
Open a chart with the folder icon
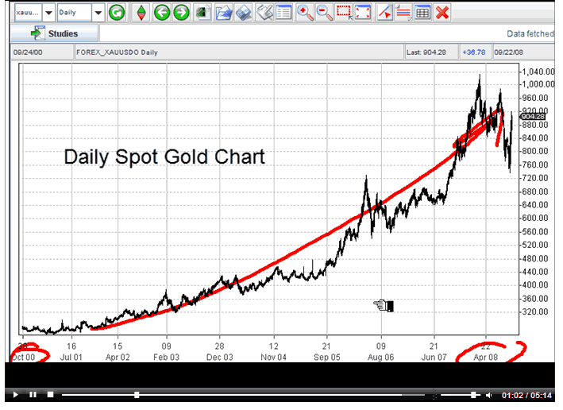click(224, 13)
